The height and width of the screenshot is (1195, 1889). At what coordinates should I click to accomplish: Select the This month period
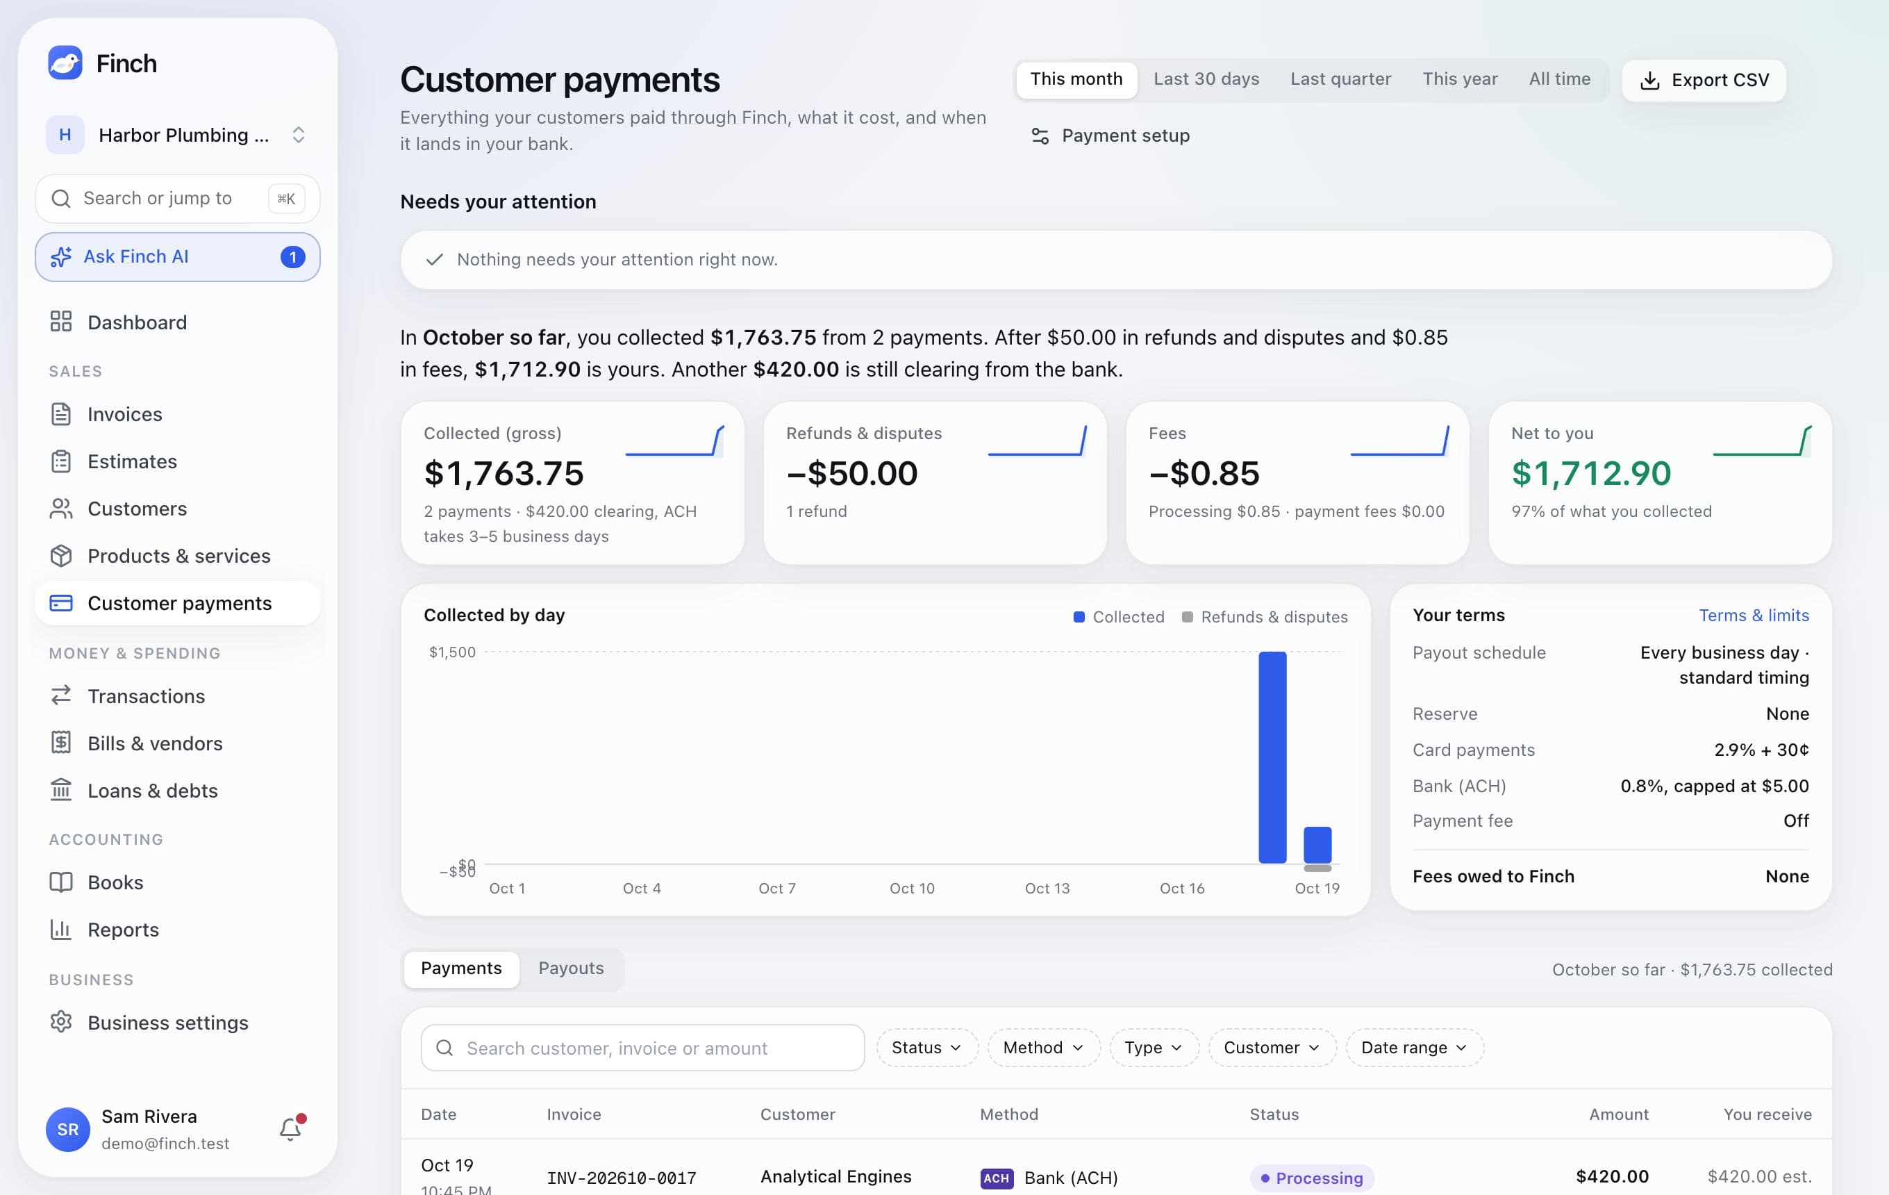(1076, 79)
